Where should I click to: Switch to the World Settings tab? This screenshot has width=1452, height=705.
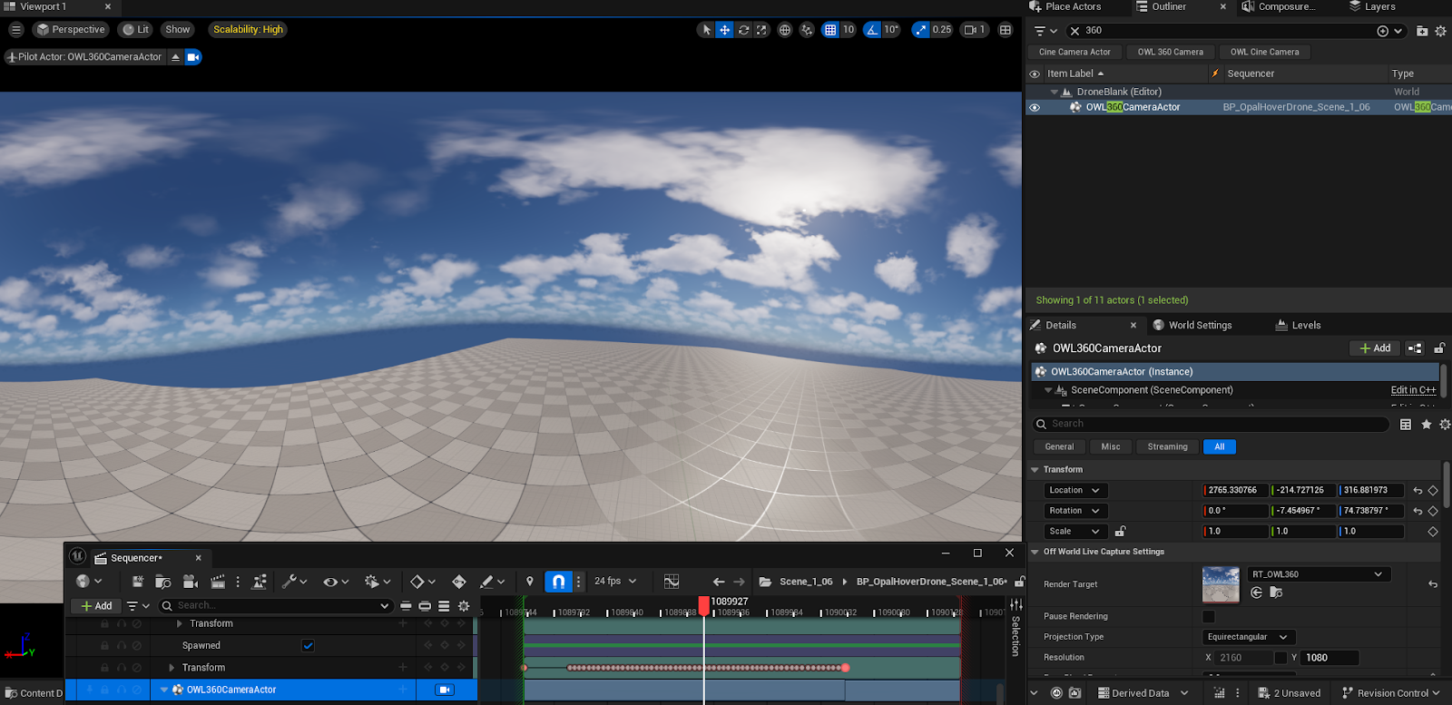click(x=1199, y=325)
